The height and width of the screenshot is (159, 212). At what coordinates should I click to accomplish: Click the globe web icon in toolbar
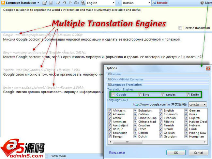pyautogui.click(x=83, y=3)
